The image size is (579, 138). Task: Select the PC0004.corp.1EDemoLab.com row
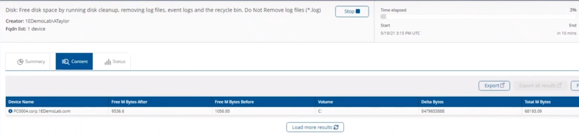coord(292,111)
